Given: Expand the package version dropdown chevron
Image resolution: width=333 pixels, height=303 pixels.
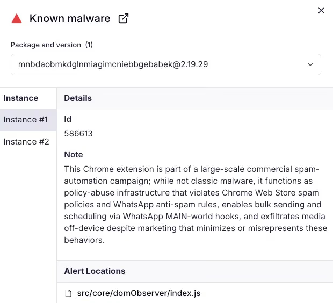Looking at the screenshot, I should 310,64.
